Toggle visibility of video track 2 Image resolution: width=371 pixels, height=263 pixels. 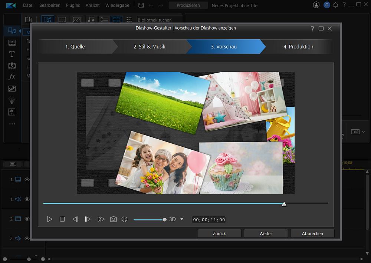click(x=27, y=219)
